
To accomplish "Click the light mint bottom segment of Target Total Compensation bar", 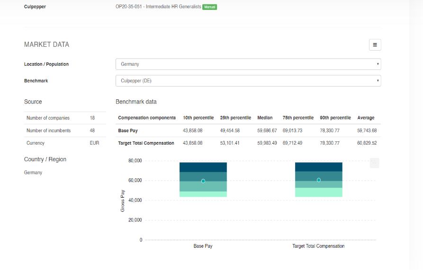I will pos(319,192).
